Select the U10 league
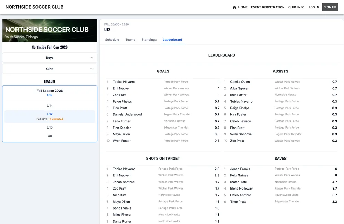The width and height of the screenshot is (344, 224). pos(50,128)
